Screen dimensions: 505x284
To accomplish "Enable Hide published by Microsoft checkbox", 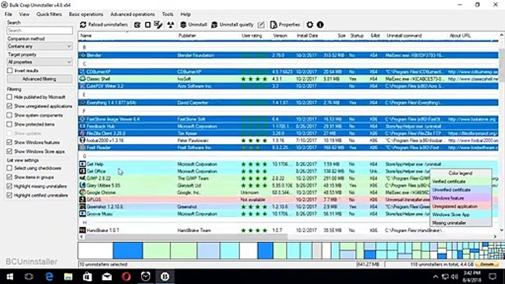I will point(9,97).
